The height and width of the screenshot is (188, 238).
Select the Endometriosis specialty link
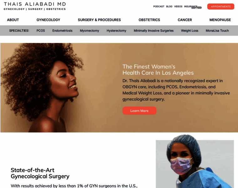pos(62,31)
